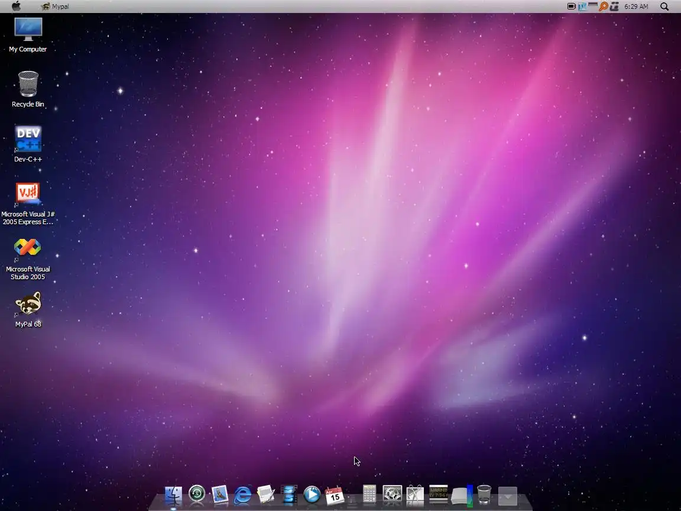Open the warning console dock icon
The width and height of the screenshot is (681, 511).
point(438,494)
